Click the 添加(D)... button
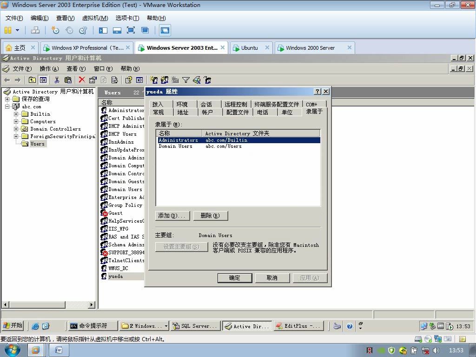Image resolution: width=476 pixels, height=357 pixels. [x=172, y=216]
